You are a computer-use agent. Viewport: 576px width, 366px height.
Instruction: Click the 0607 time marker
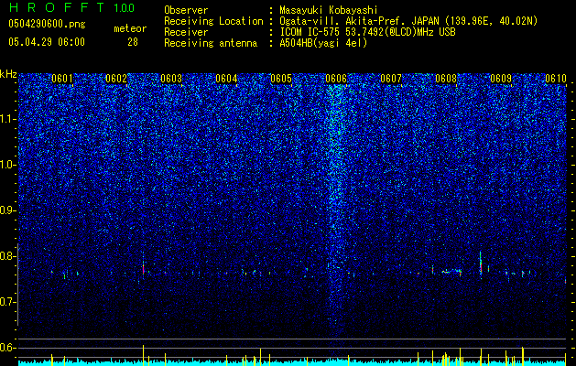click(x=391, y=79)
